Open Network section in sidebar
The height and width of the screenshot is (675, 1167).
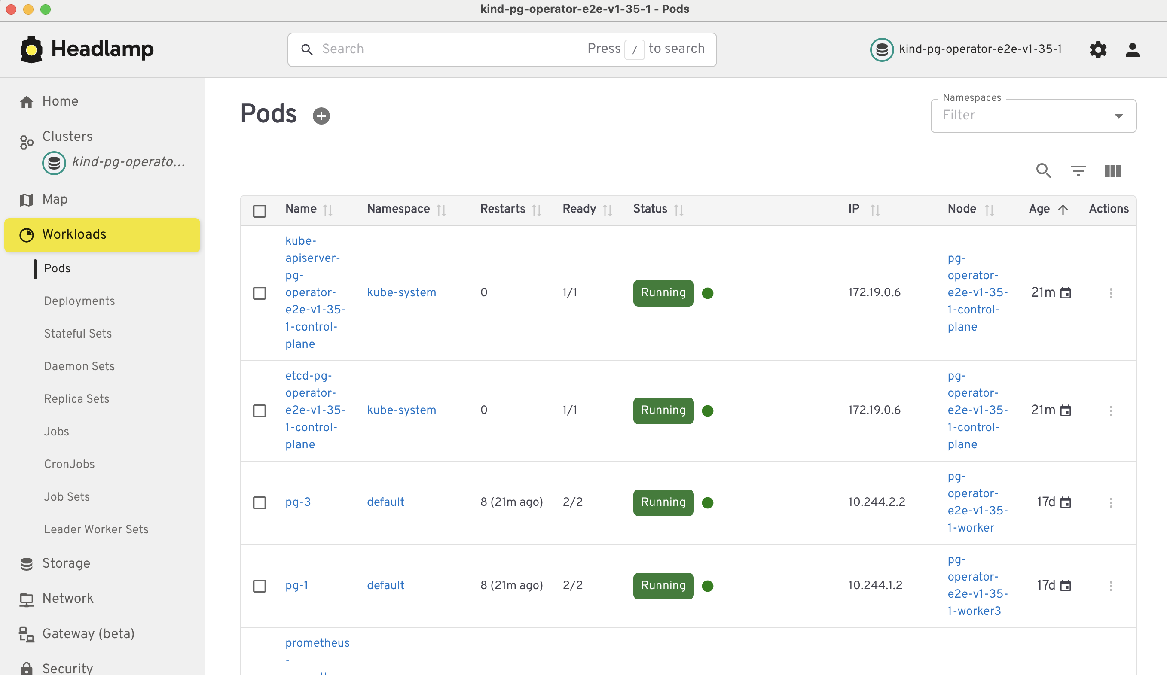tap(67, 598)
